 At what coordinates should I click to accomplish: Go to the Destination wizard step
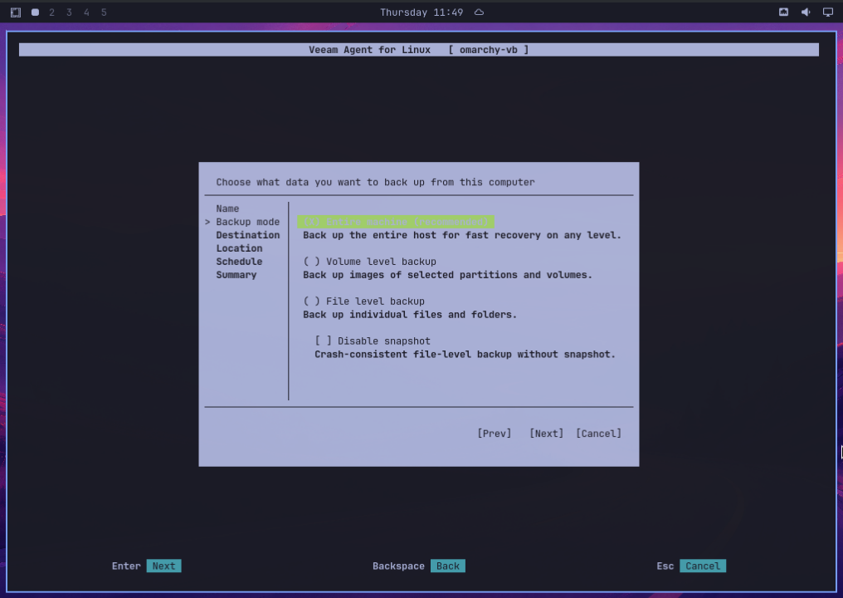pyautogui.click(x=247, y=235)
